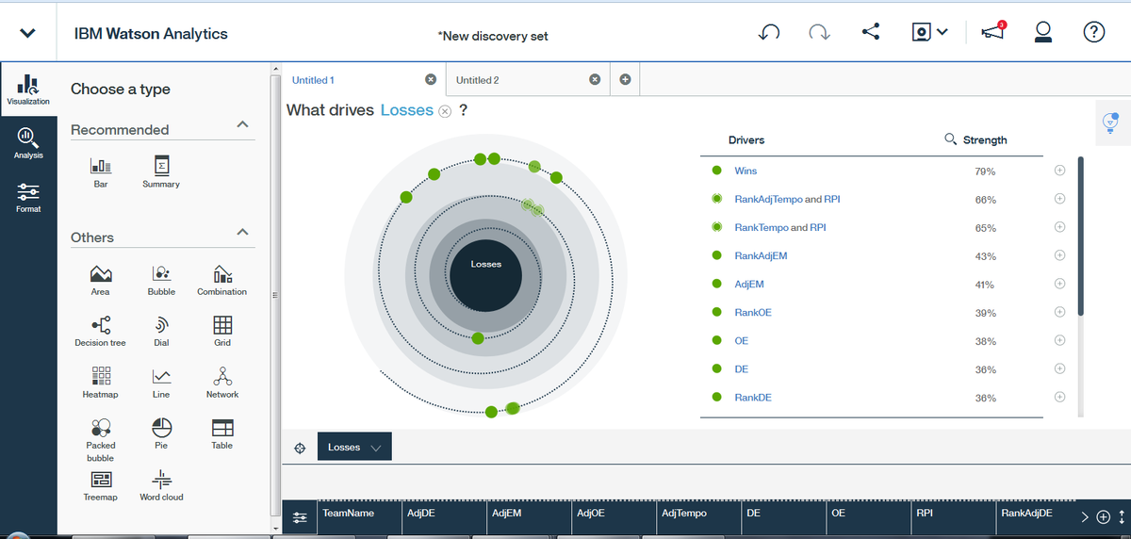The width and height of the screenshot is (1131, 539).
Task: Open the OE driver link
Action: pyautogui.click(x=741, y=340)
